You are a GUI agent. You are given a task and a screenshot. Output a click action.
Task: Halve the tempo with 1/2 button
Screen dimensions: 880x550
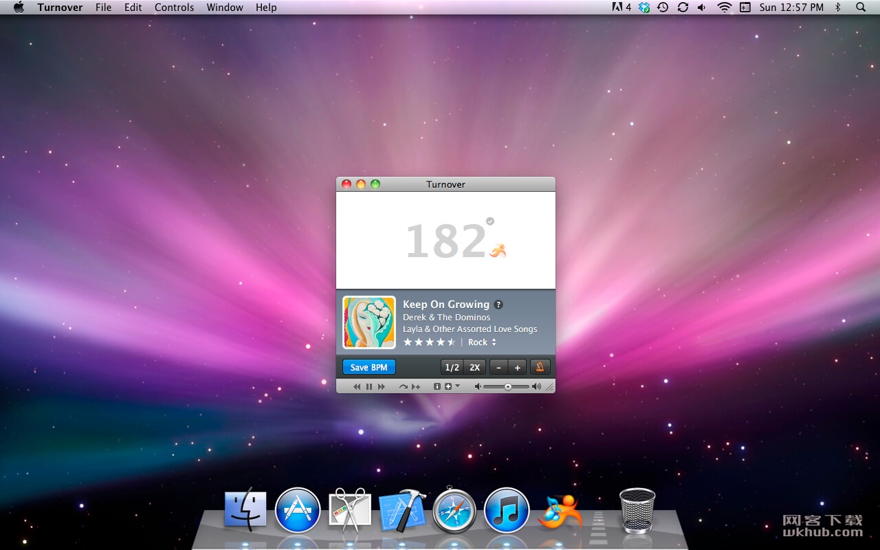click(452, 367)
